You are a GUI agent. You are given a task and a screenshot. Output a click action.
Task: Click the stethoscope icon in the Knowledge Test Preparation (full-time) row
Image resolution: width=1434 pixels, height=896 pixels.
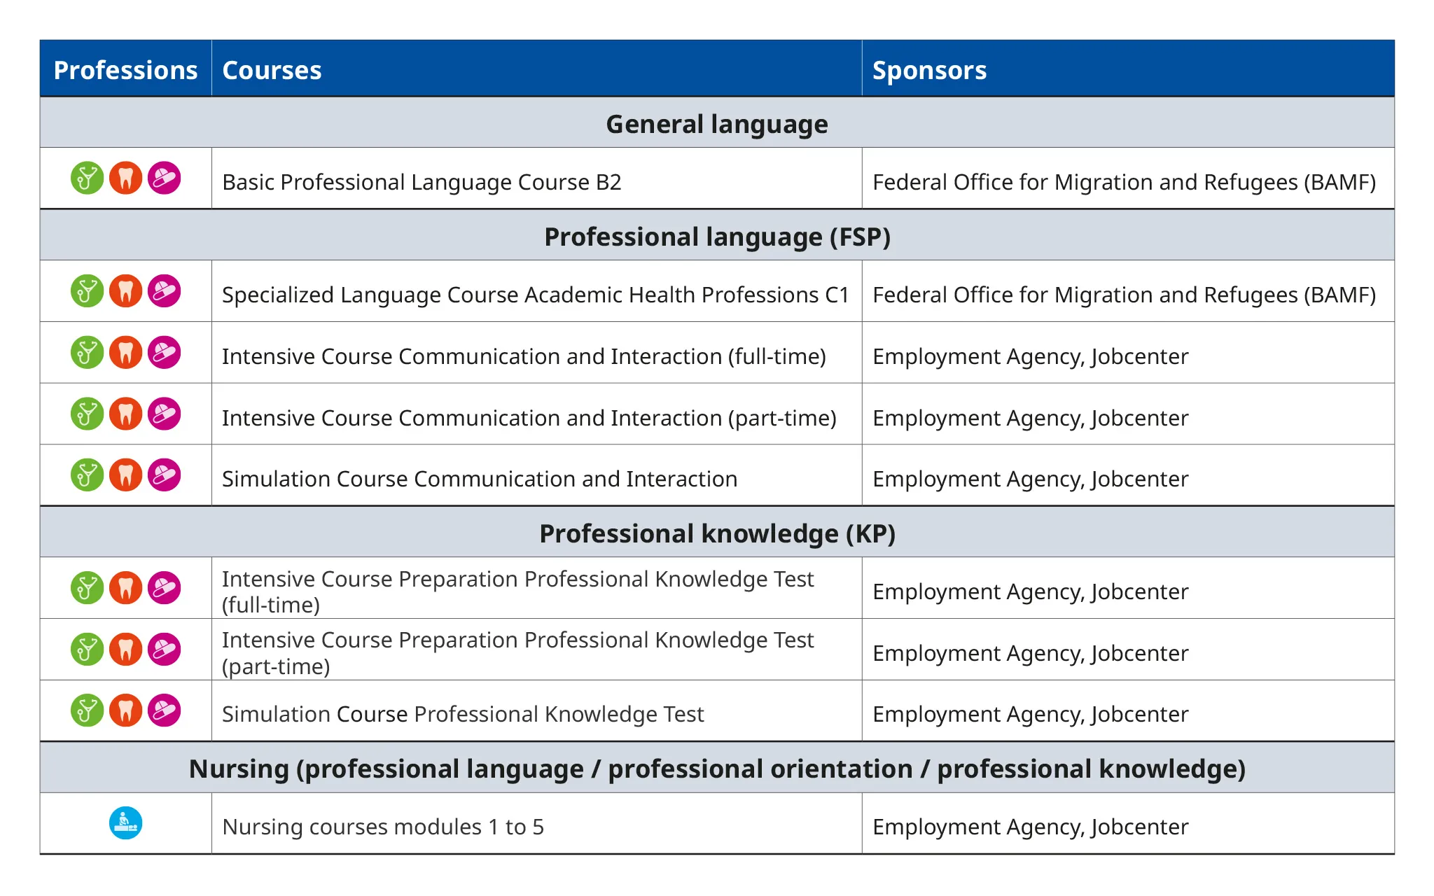[x=88, y=588]
